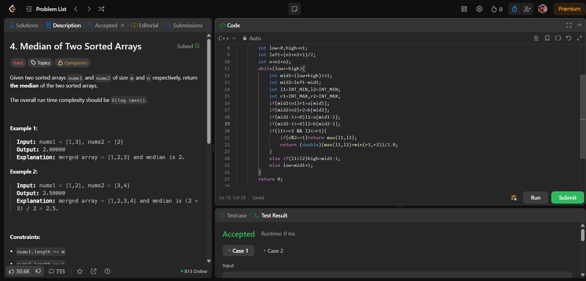Select Case 2 result
This screenshot has height=281, width=586.
(273, 251)
